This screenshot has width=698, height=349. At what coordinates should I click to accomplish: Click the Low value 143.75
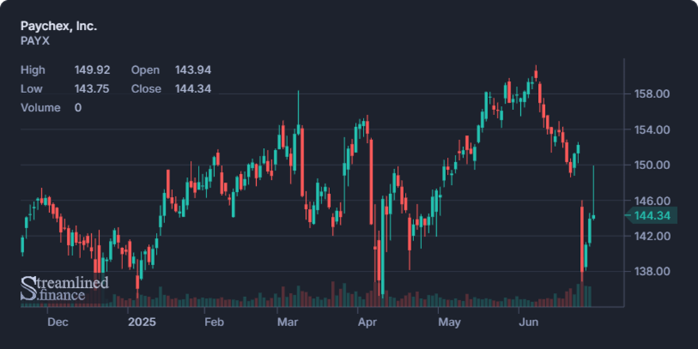[x=92, y=89]
